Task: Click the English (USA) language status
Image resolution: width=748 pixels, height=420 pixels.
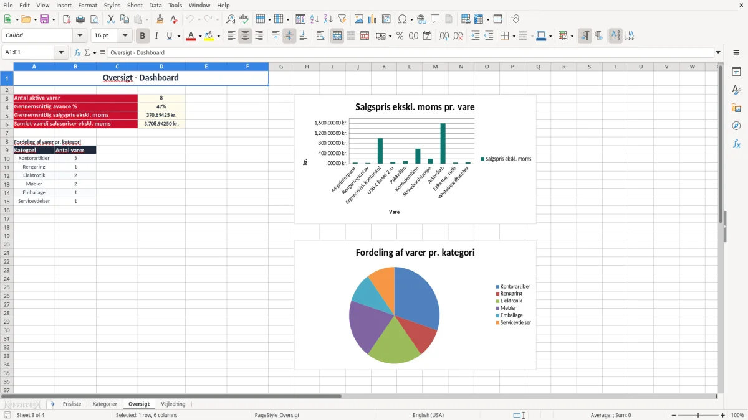Action: tap(428, 415)
